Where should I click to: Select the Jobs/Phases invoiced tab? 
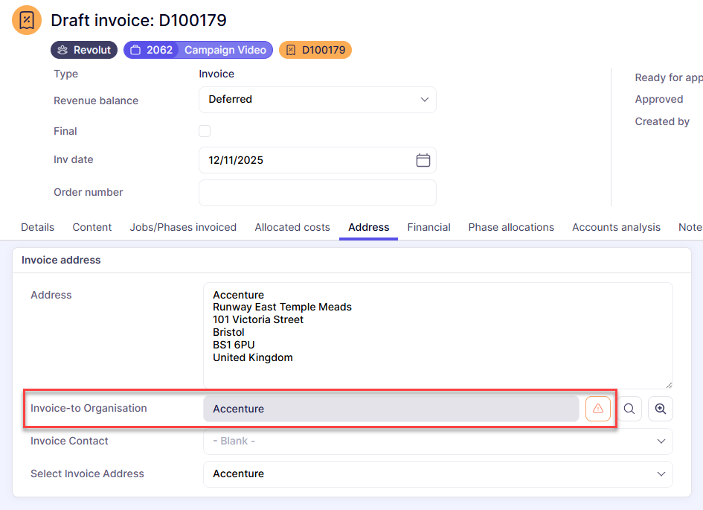tap(183, 227)
